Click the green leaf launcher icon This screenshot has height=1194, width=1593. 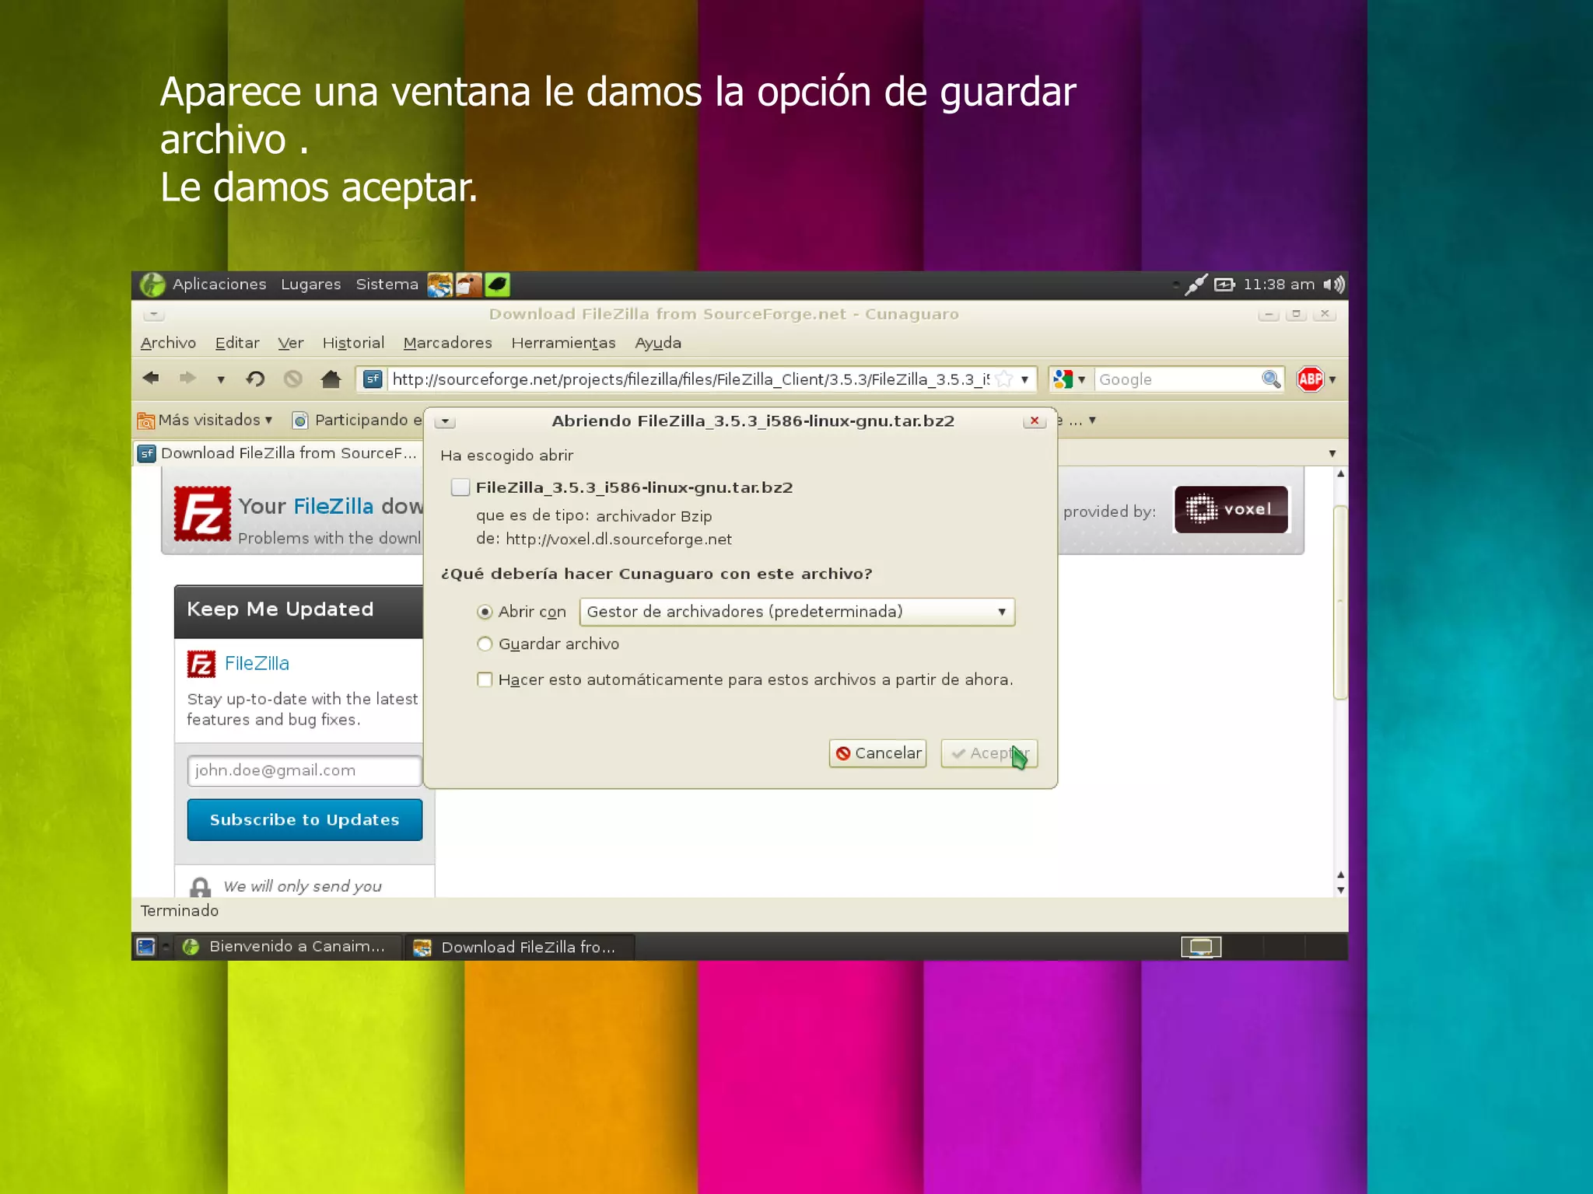(x=498, y=285)
